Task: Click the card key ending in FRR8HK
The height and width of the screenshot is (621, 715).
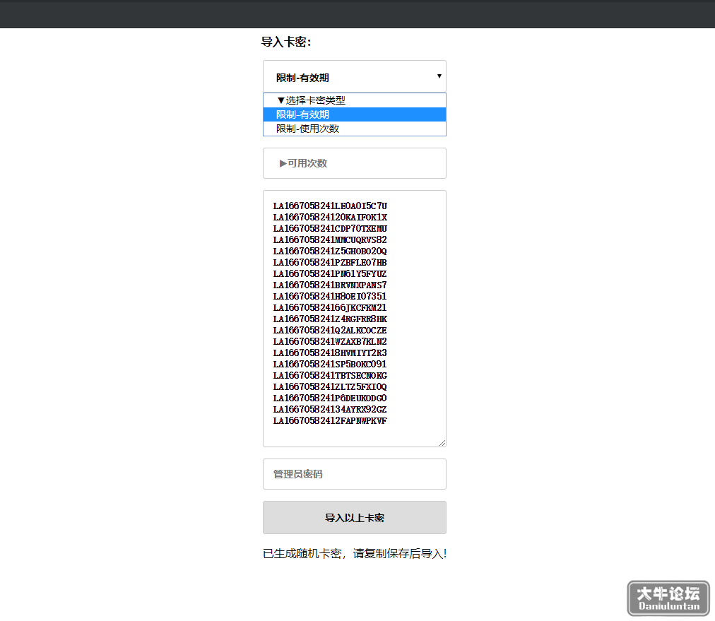Action: 330,319
